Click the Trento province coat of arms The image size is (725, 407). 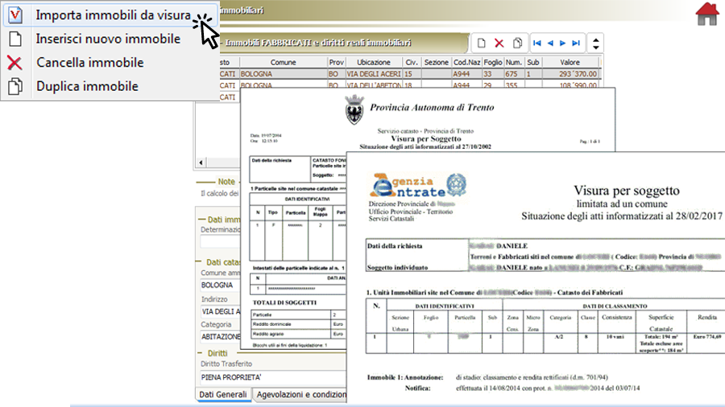tap(354, 109)
